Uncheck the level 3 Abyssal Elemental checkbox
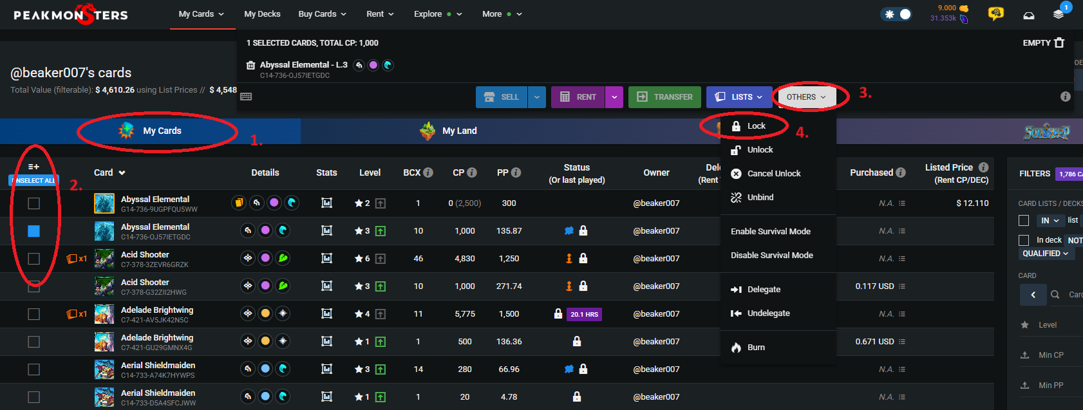Image resolution: width=1083 pixels, height=410 pixels. pos(33,231)
